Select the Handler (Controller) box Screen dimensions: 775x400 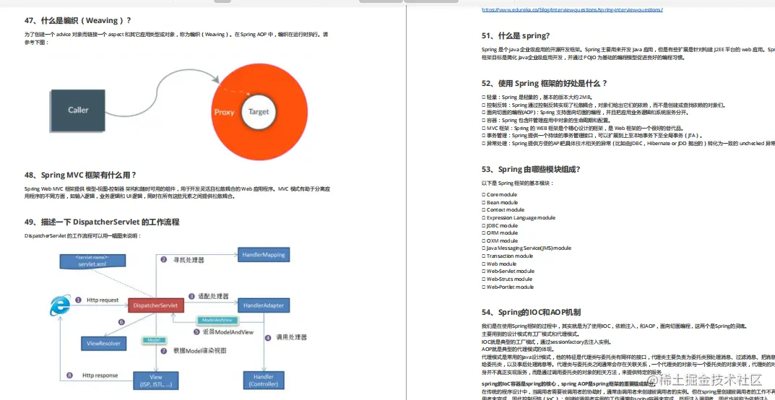click(264, 381)
